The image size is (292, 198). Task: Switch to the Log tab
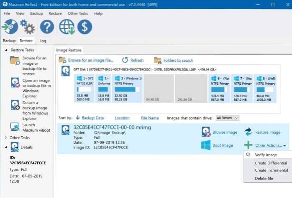click(x=43, y=41)
